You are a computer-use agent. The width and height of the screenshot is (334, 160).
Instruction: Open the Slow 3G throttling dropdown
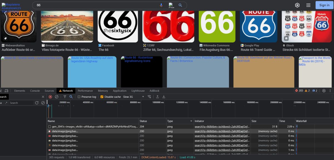click(x=134, y=97)
